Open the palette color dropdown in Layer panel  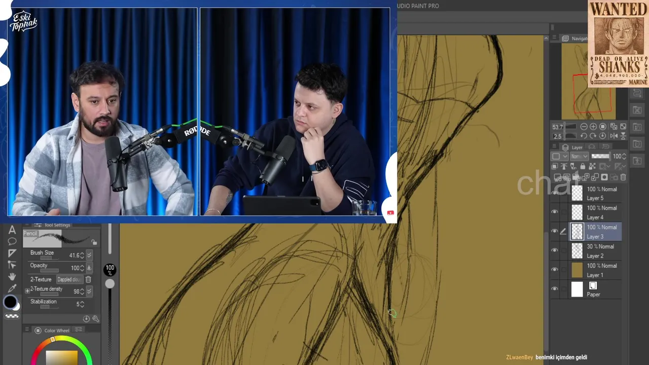(x=560, y=157)
